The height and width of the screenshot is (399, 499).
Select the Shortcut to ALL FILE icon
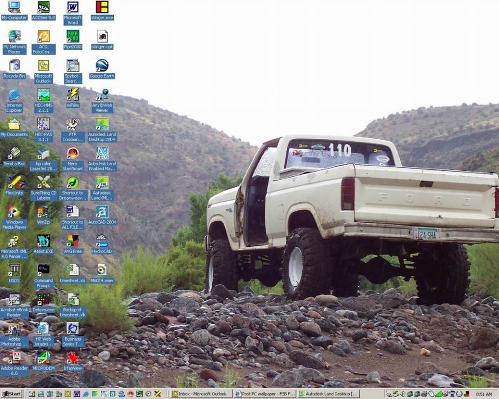click(73, 218)
